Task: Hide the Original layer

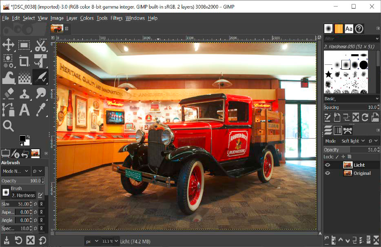Action: 328,173
